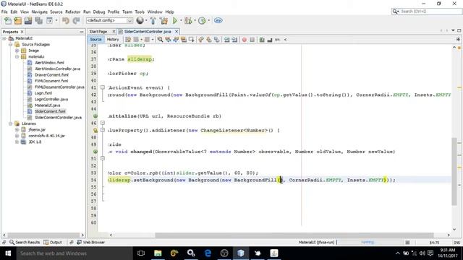Viewport: 463px width, 260px height.
Task: Open the File menu
Action: (x=4, y=12)
